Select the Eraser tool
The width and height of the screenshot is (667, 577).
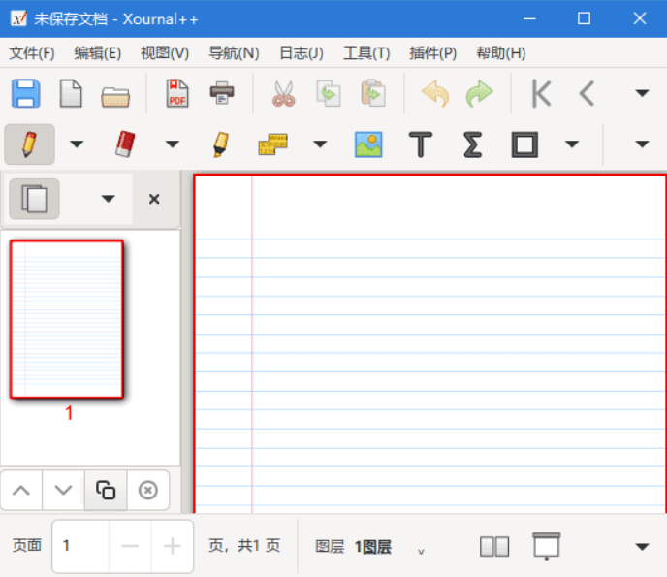tap(125, 144)
